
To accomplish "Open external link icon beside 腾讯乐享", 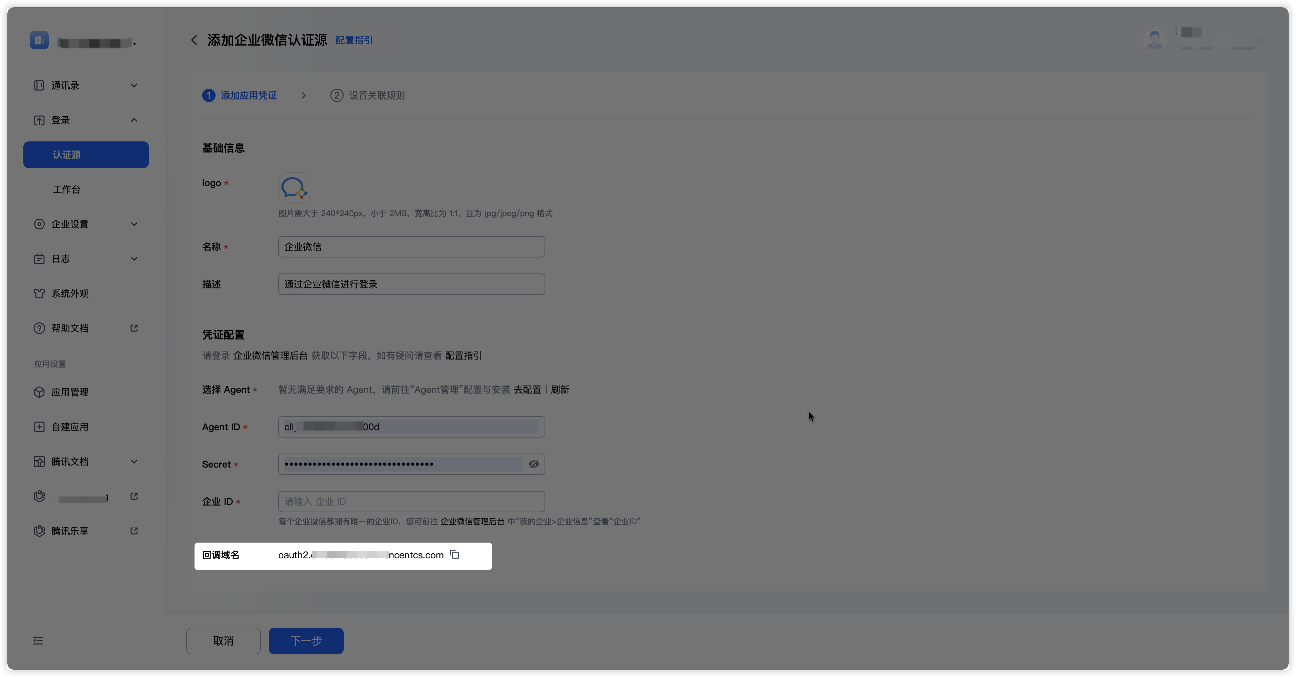I will pos(134,531).
